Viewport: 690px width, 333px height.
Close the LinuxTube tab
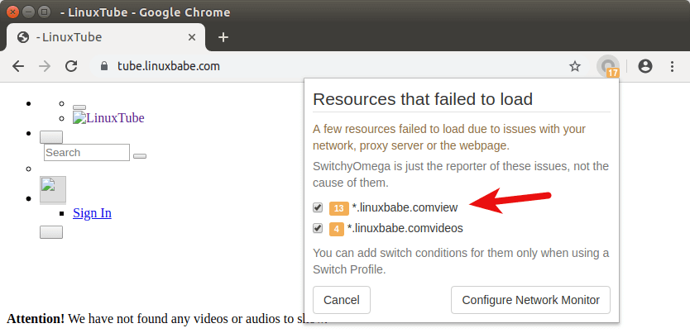(x=192, y=37)
